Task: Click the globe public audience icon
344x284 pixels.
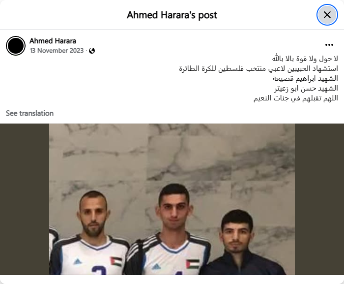Action: pyautogui.click(x=92, y=51)
